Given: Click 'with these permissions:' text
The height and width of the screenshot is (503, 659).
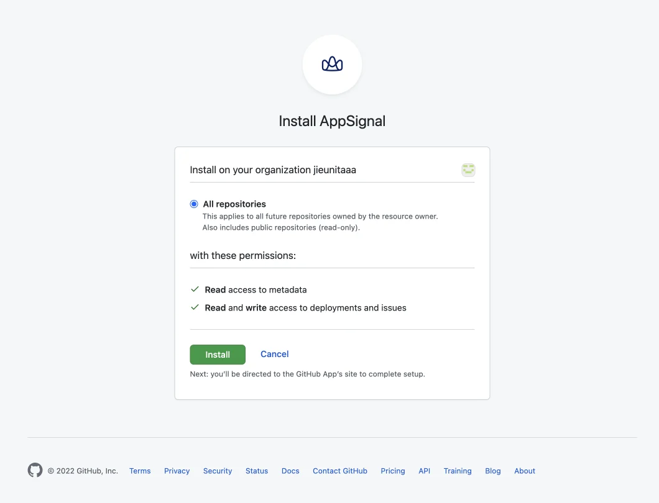Looking at the screenshot, I should click(242, 255).
